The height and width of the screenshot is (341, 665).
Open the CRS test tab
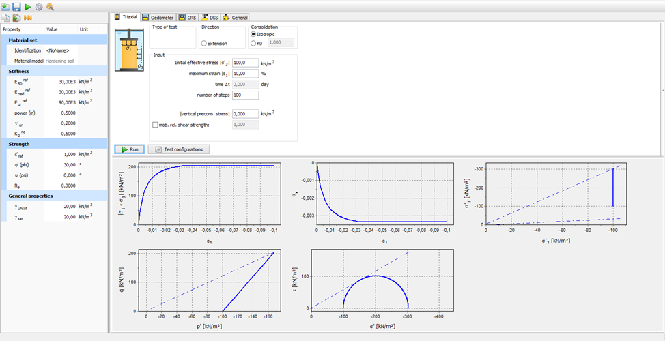tap(187, 17)
